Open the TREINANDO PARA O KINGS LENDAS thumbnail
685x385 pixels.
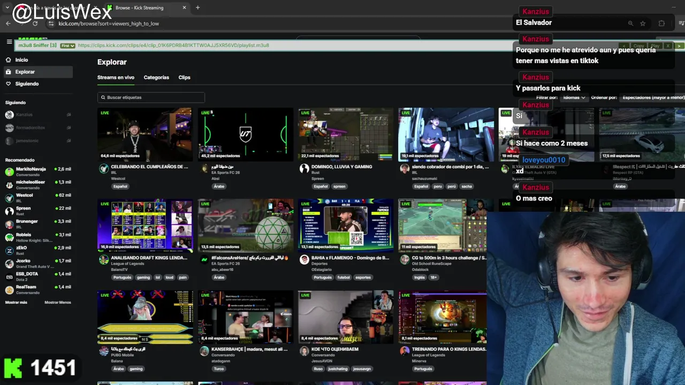[443, 317]
